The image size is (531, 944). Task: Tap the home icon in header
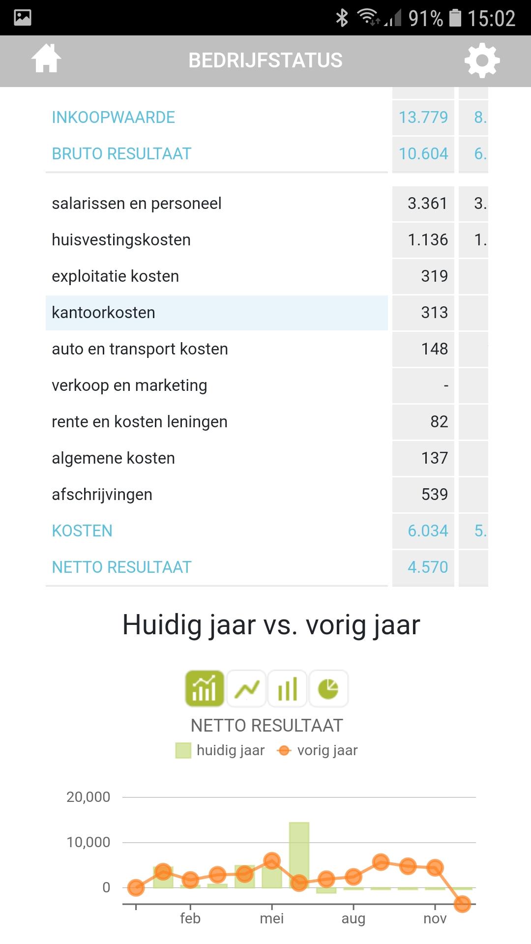point(46,59)
